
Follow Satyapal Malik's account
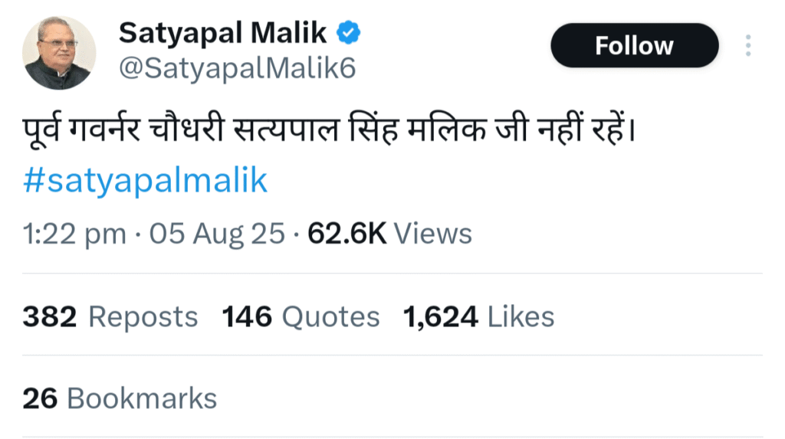click(634, 46)
